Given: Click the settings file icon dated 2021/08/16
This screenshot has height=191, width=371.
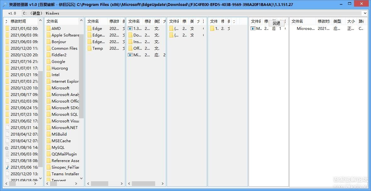Looking at the screenshot, I should pos(7,148).
